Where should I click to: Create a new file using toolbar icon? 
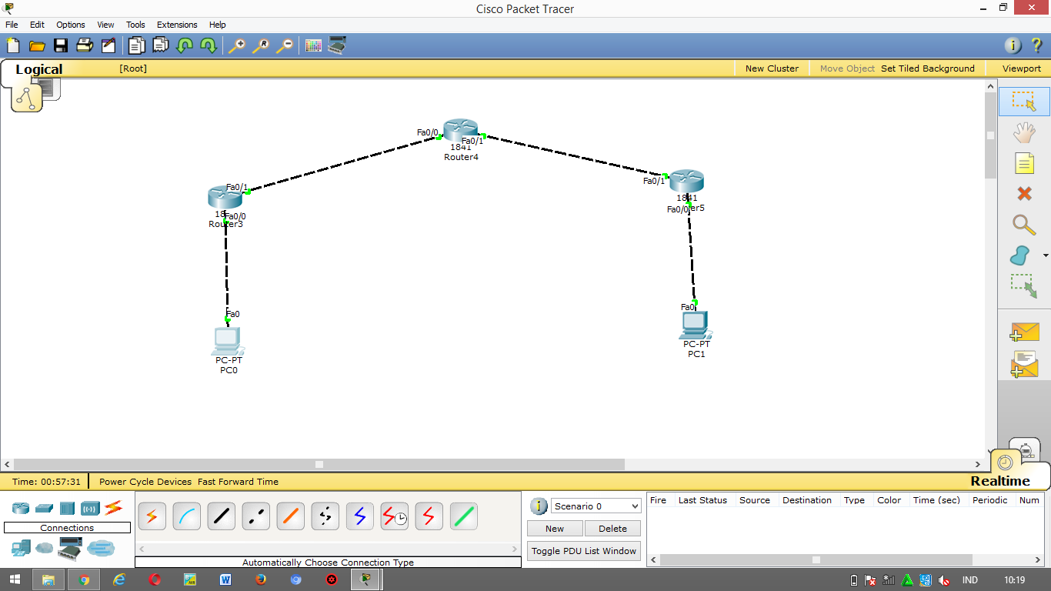12,45
